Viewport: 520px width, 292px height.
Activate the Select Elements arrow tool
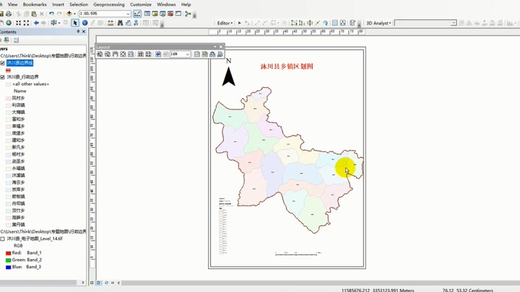pos(75,23)
